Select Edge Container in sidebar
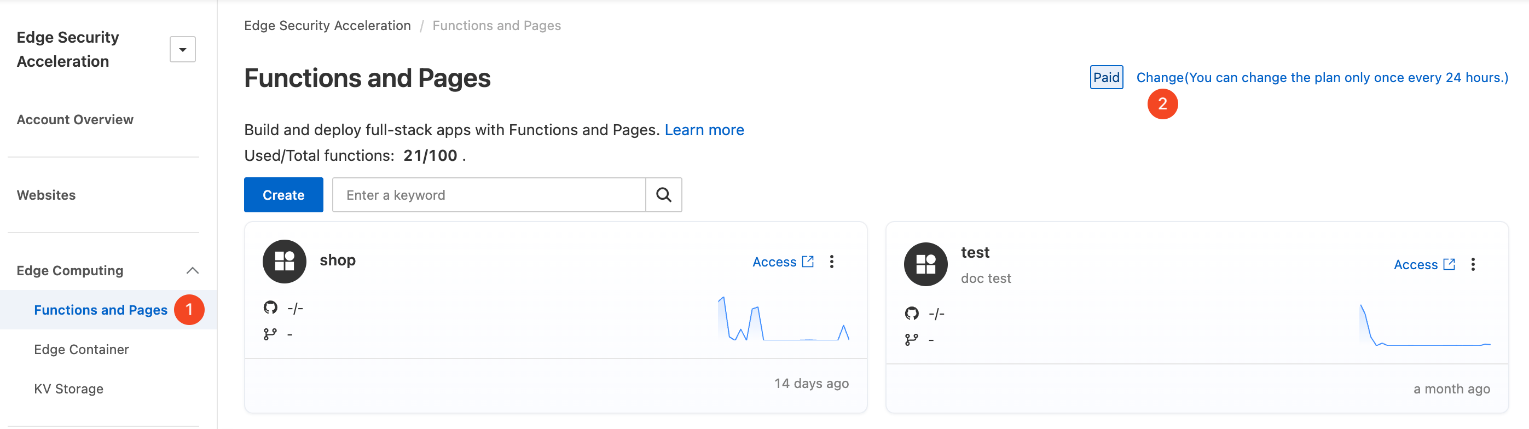The height and width of the screenshot is (429, 1529). (x=82, y=350)
